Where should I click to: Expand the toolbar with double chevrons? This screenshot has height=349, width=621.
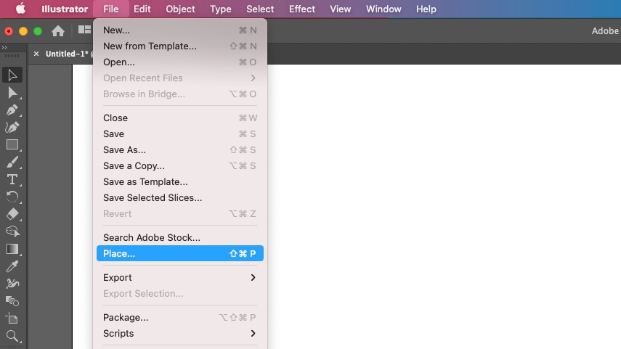4,47
